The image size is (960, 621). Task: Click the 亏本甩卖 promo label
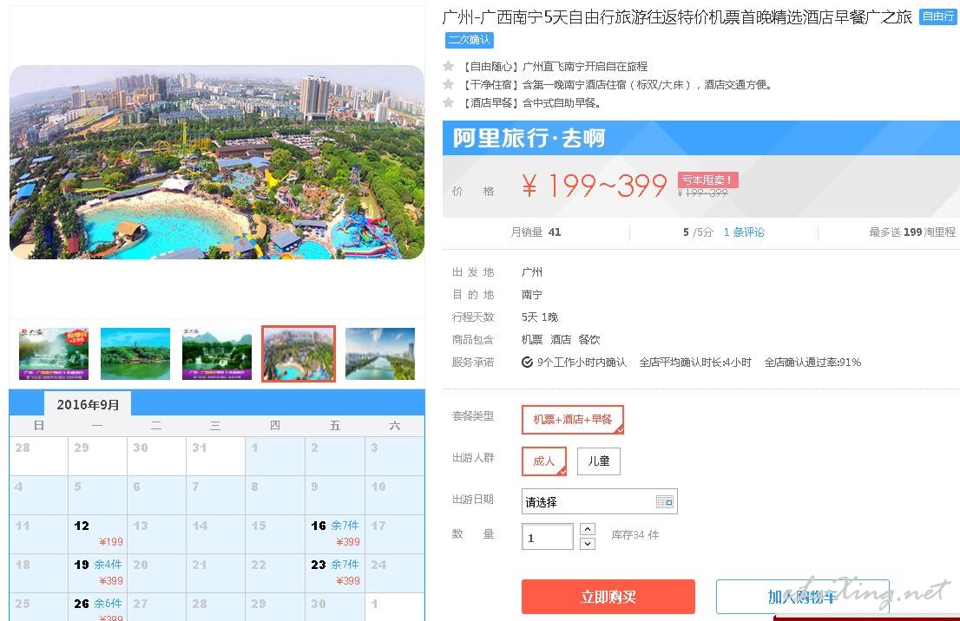(x=707, y=180)
